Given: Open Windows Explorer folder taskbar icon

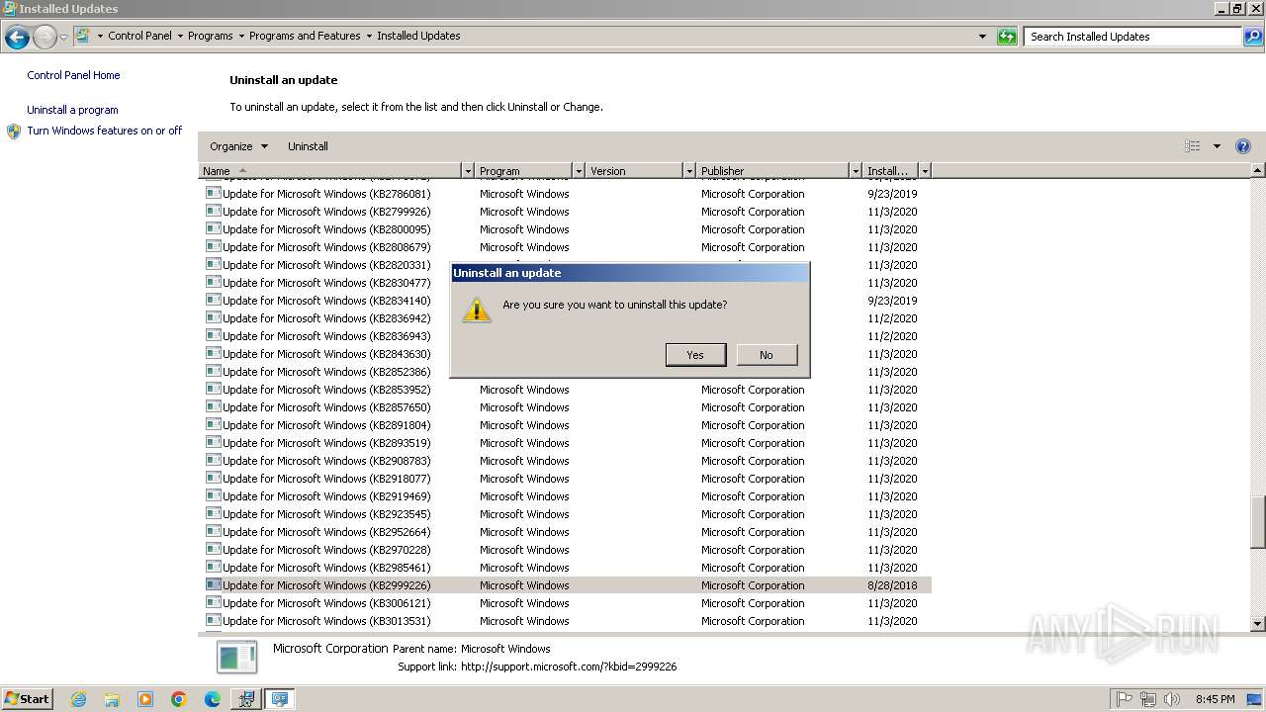Looking at the screenshot, I should pyautogui.click(x=112, y=699).
